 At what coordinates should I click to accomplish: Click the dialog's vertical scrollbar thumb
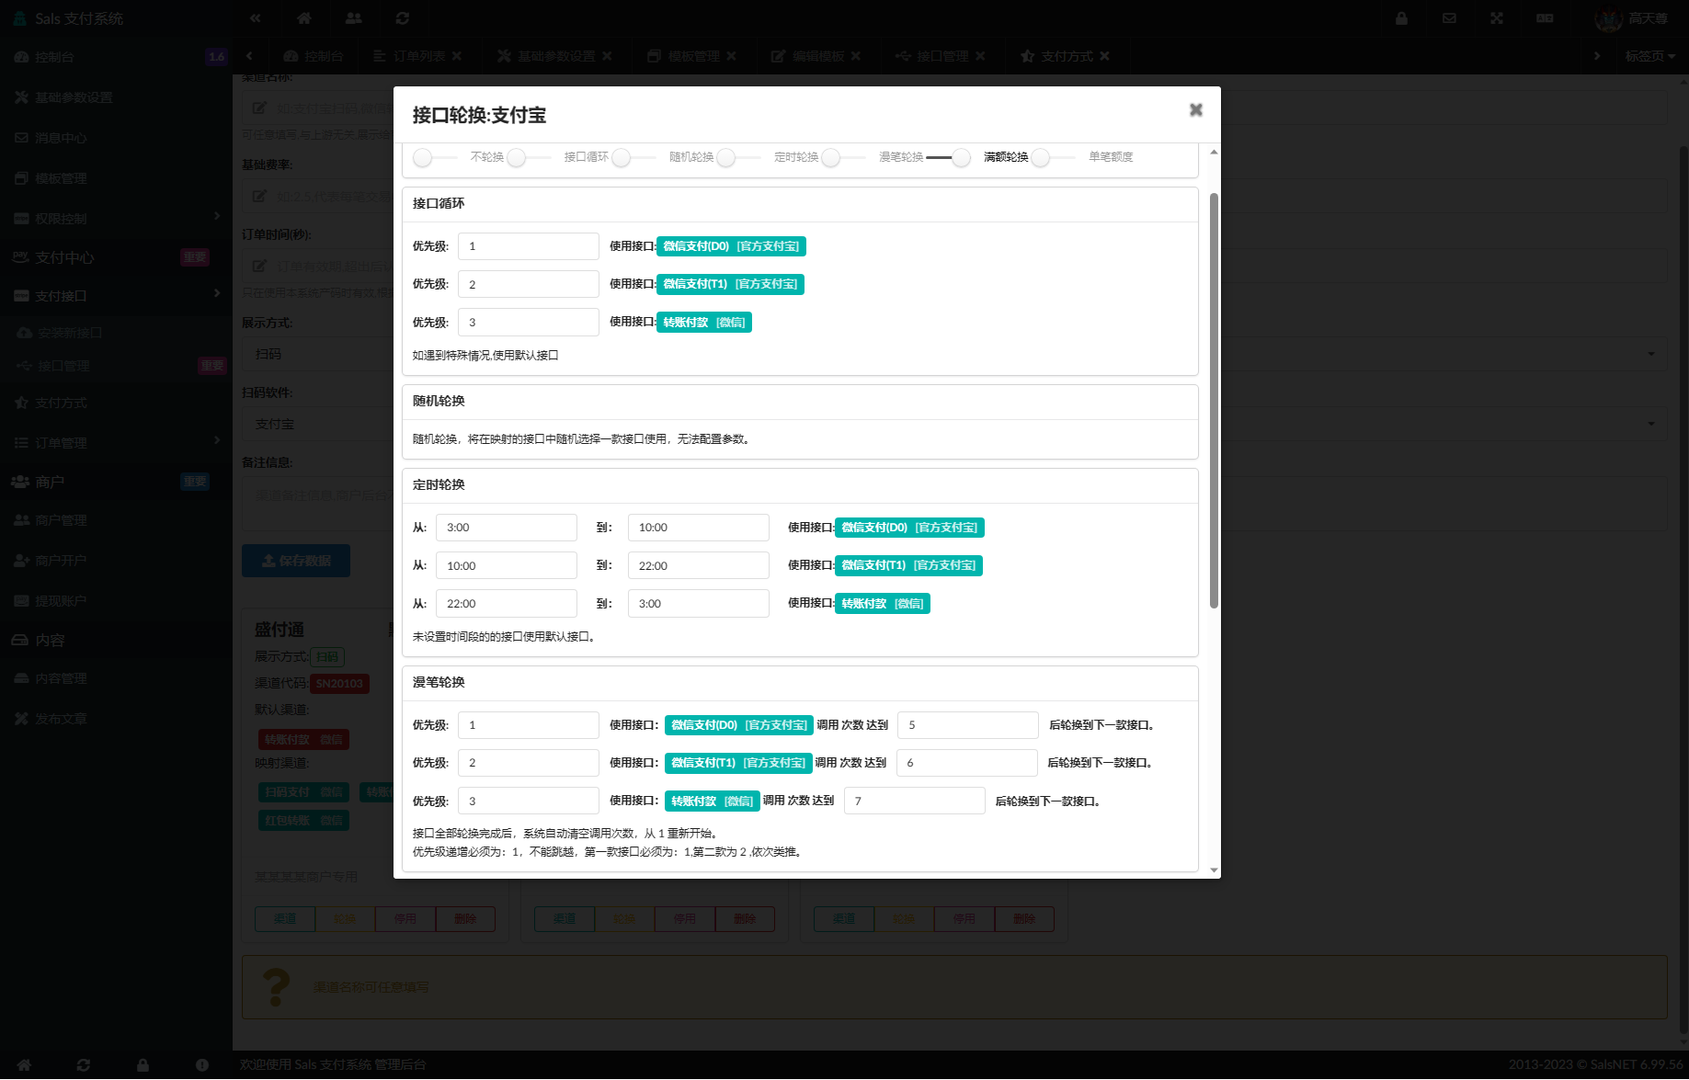(1214, 400)
